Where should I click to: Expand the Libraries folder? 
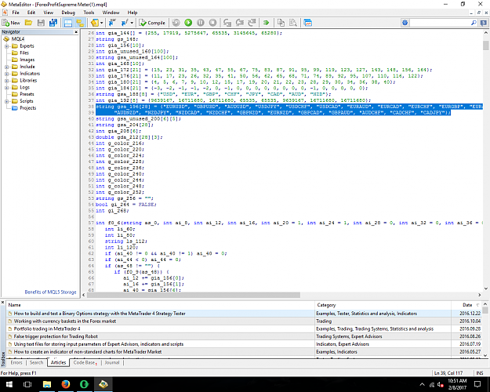(x=6, y=80)
